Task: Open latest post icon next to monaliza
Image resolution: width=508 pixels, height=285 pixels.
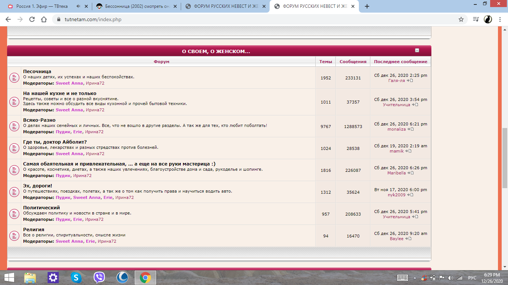Action: (411, 129)
